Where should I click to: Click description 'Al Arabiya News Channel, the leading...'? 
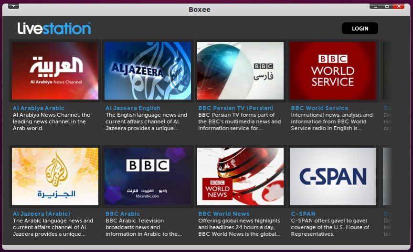52,121
